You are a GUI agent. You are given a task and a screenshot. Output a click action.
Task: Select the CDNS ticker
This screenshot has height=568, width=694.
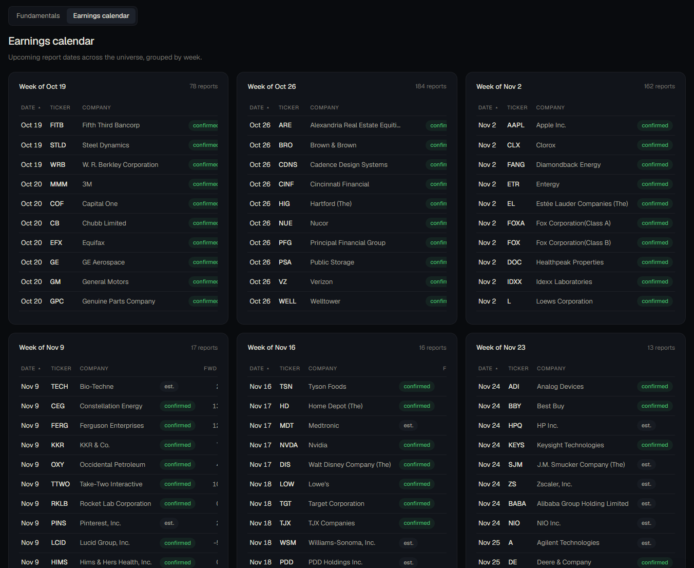(288, 165)
